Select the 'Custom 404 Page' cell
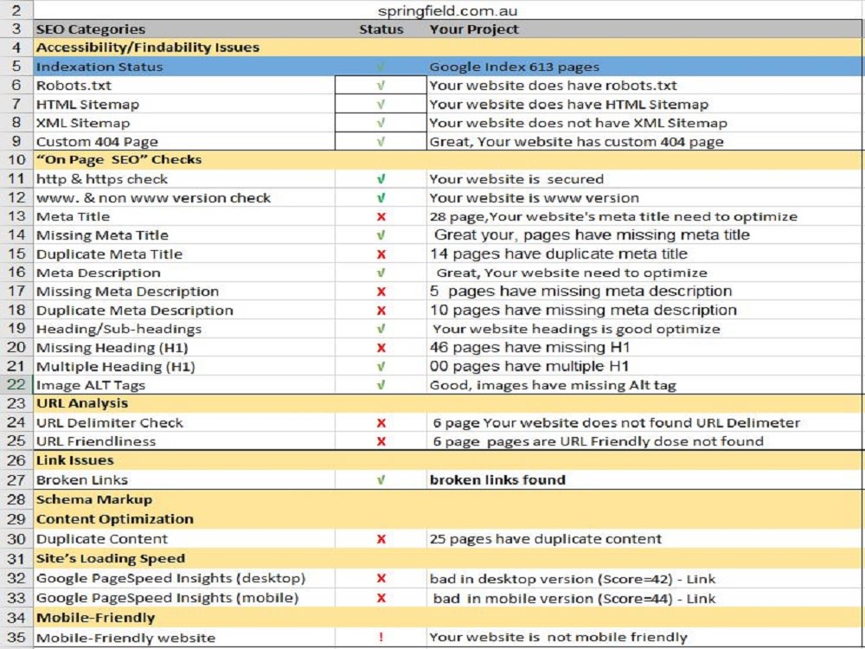Viewport: 865px width, 649px height. pyautogui.click(x=184, y=142)
